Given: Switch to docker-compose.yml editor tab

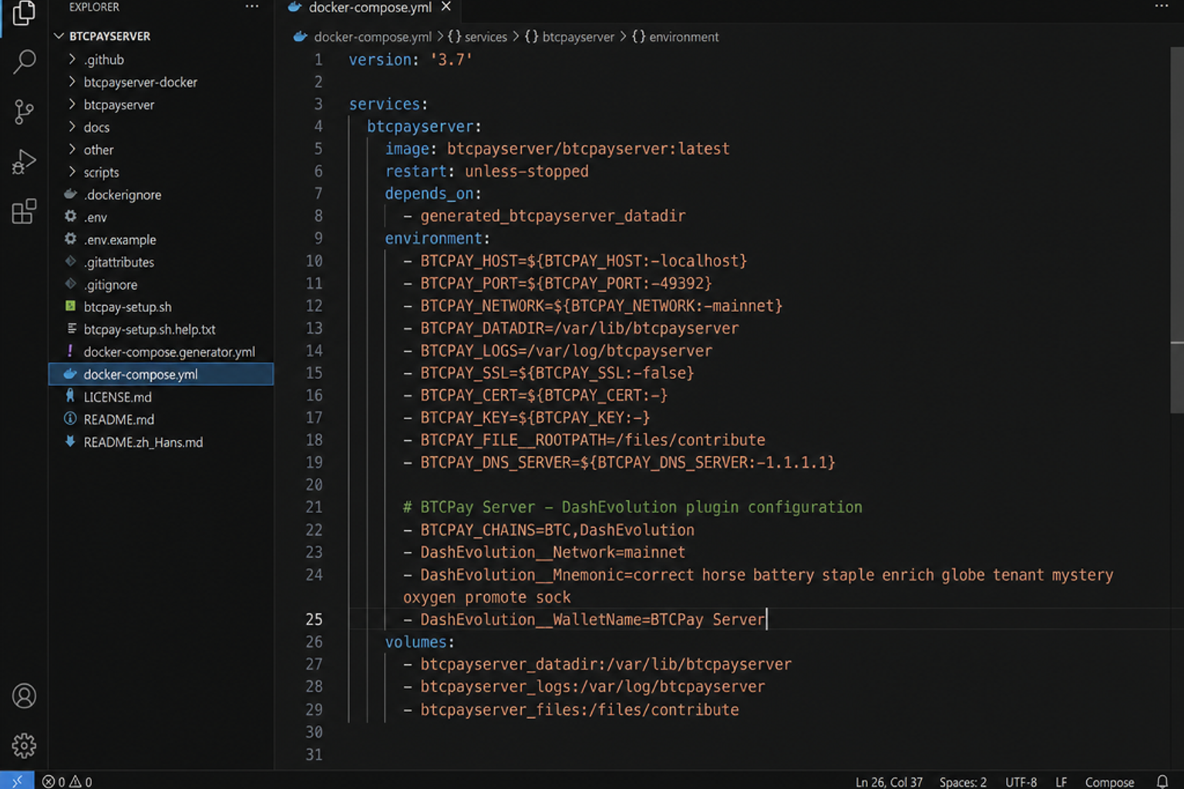Looking at the screenshot, I should tap(369, 8).
